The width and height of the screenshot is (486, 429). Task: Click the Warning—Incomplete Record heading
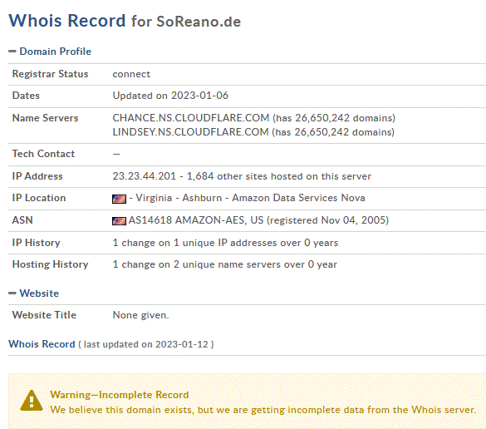click(120, 395)
